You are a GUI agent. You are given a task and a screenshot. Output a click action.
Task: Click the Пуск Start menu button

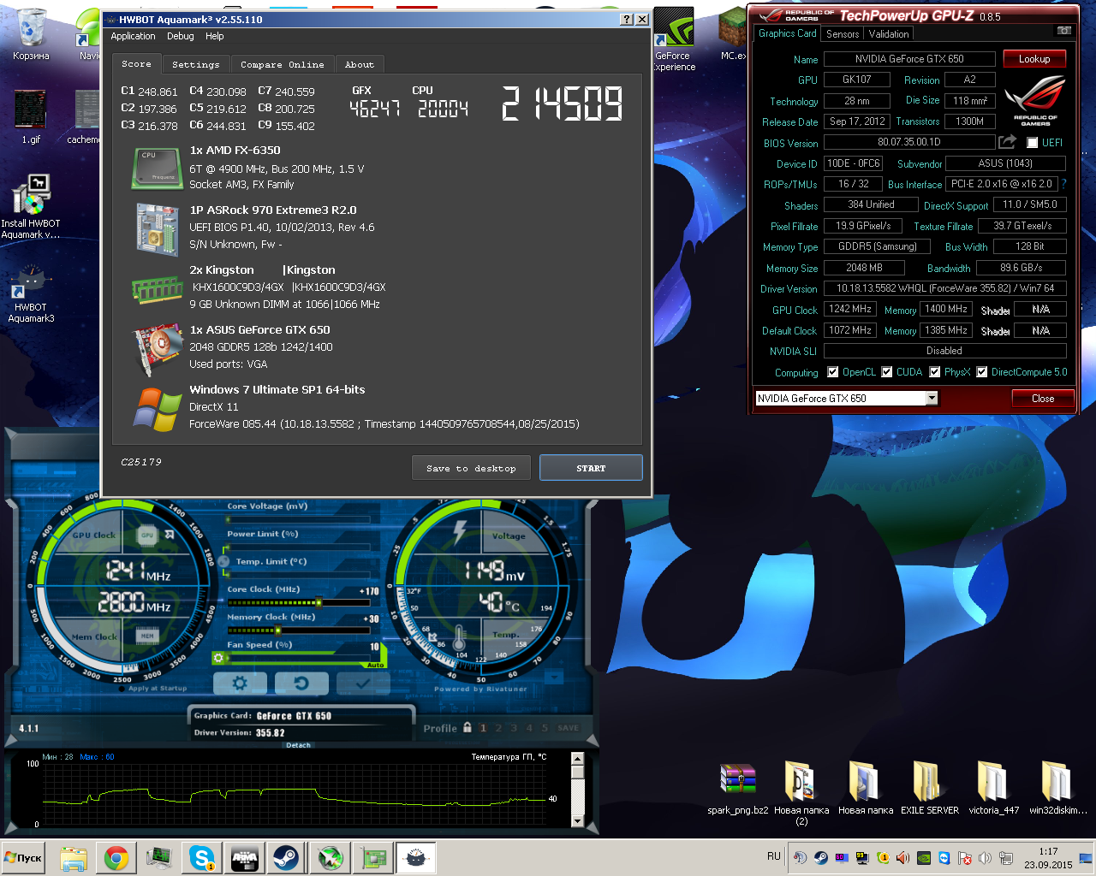23,857
